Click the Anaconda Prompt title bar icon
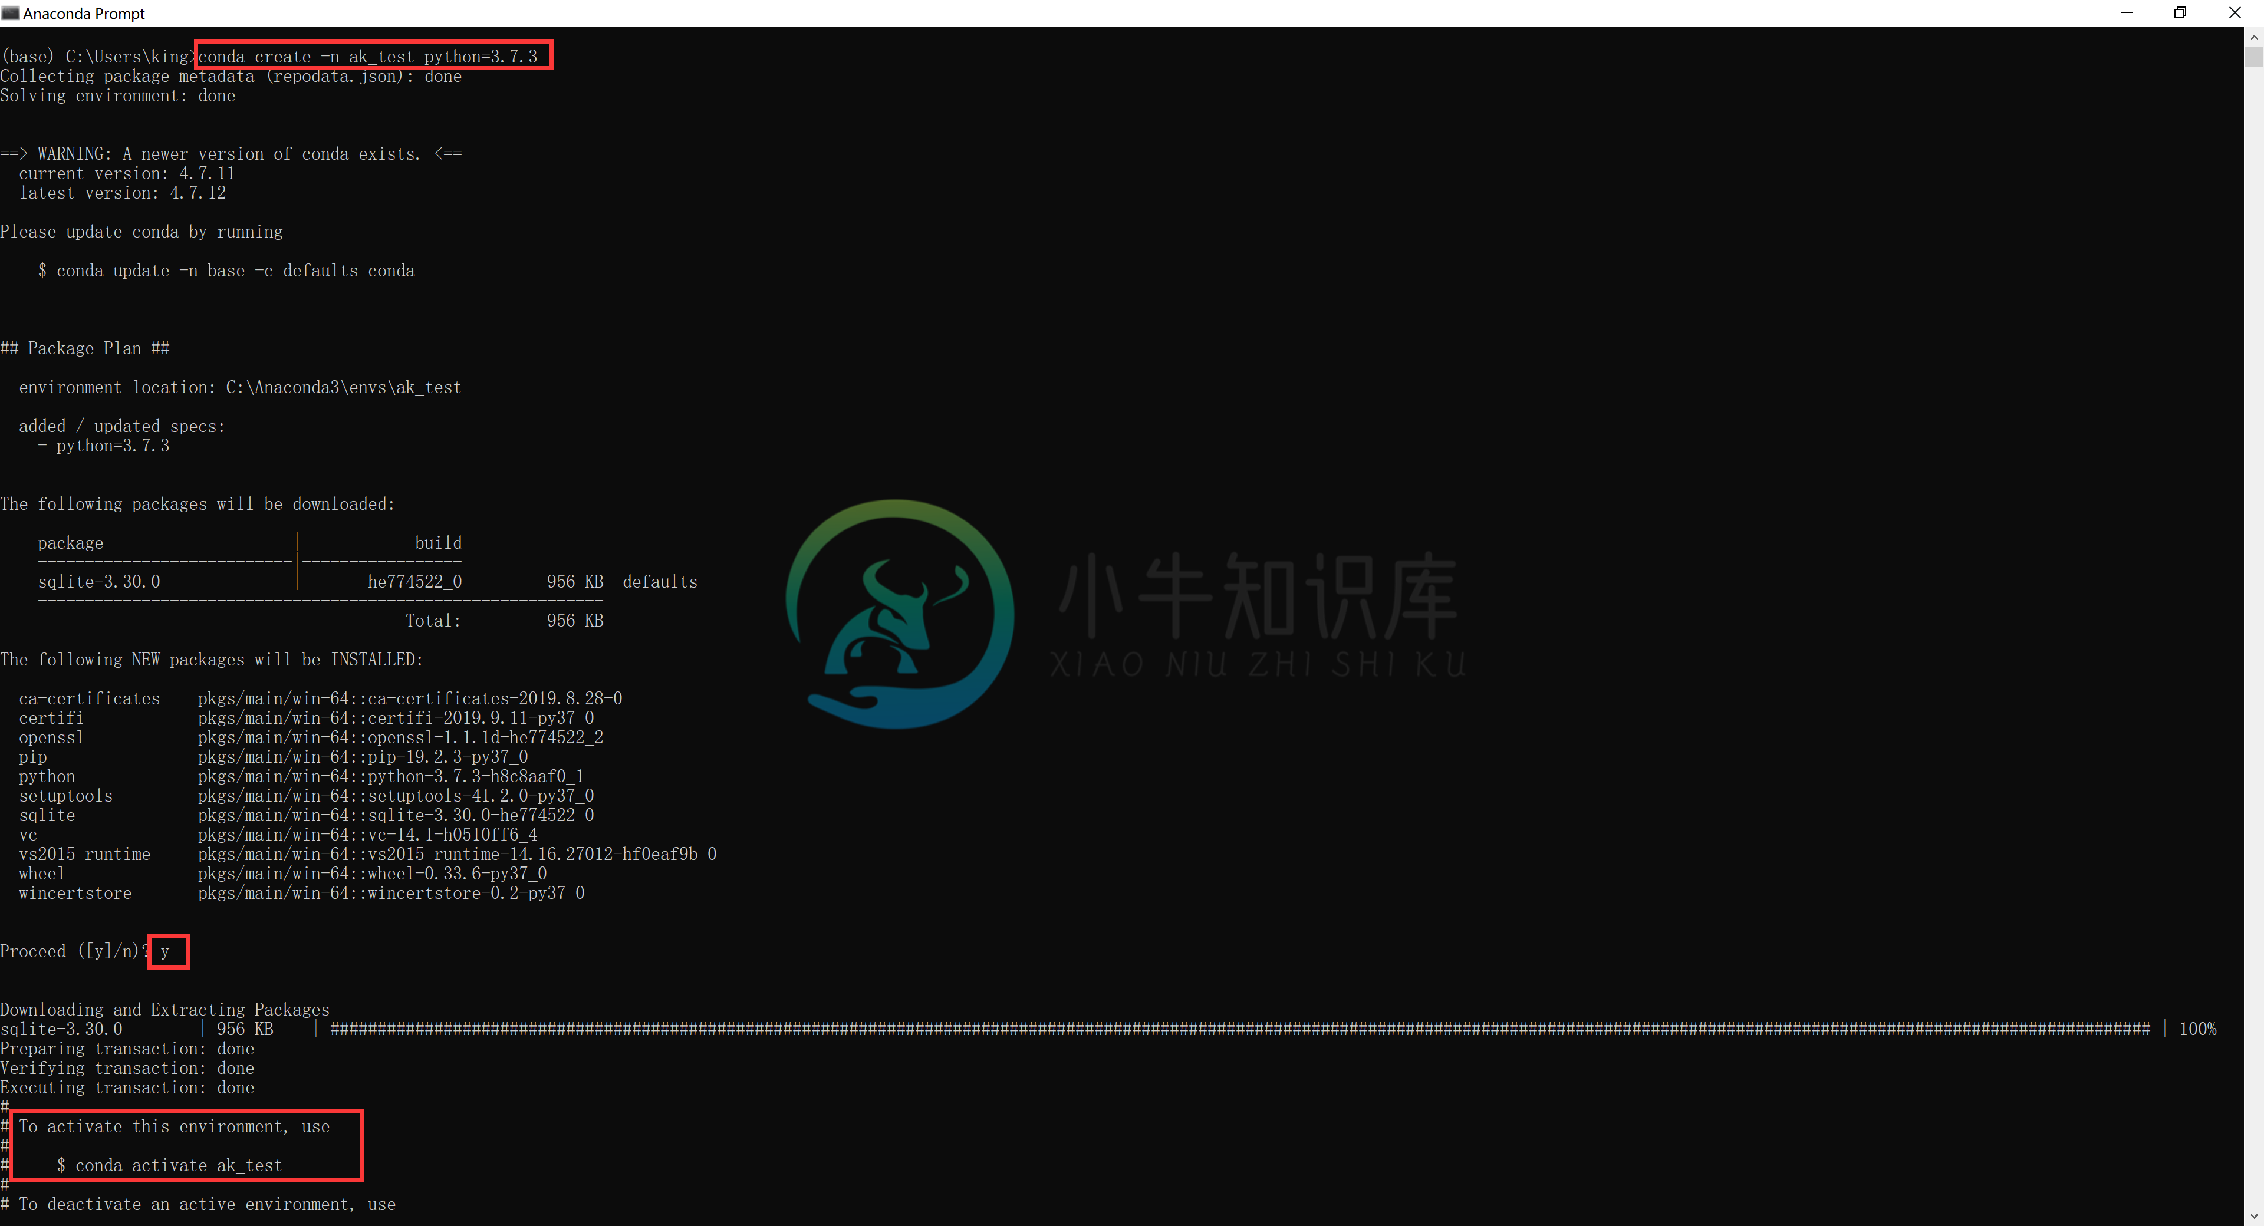Viewport: 2264px width, 1226px height. pyautogui.click(x=11, y=13)
